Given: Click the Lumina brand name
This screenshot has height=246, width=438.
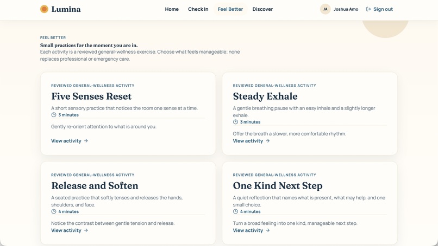Looking at the screenshot, I should tap(66, 9).
